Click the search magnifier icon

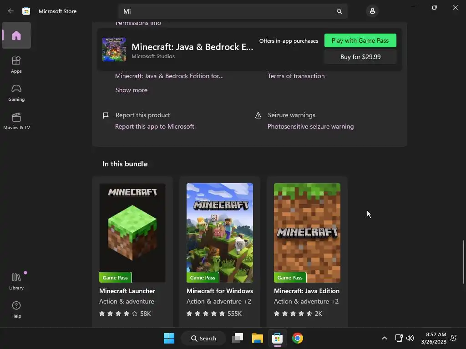[x=339, y=11]
